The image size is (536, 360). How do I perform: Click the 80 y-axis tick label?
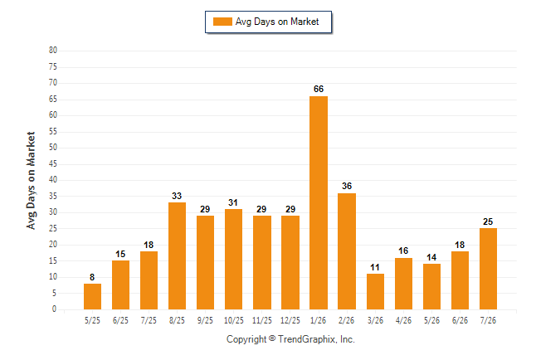[x=53, y=51]
